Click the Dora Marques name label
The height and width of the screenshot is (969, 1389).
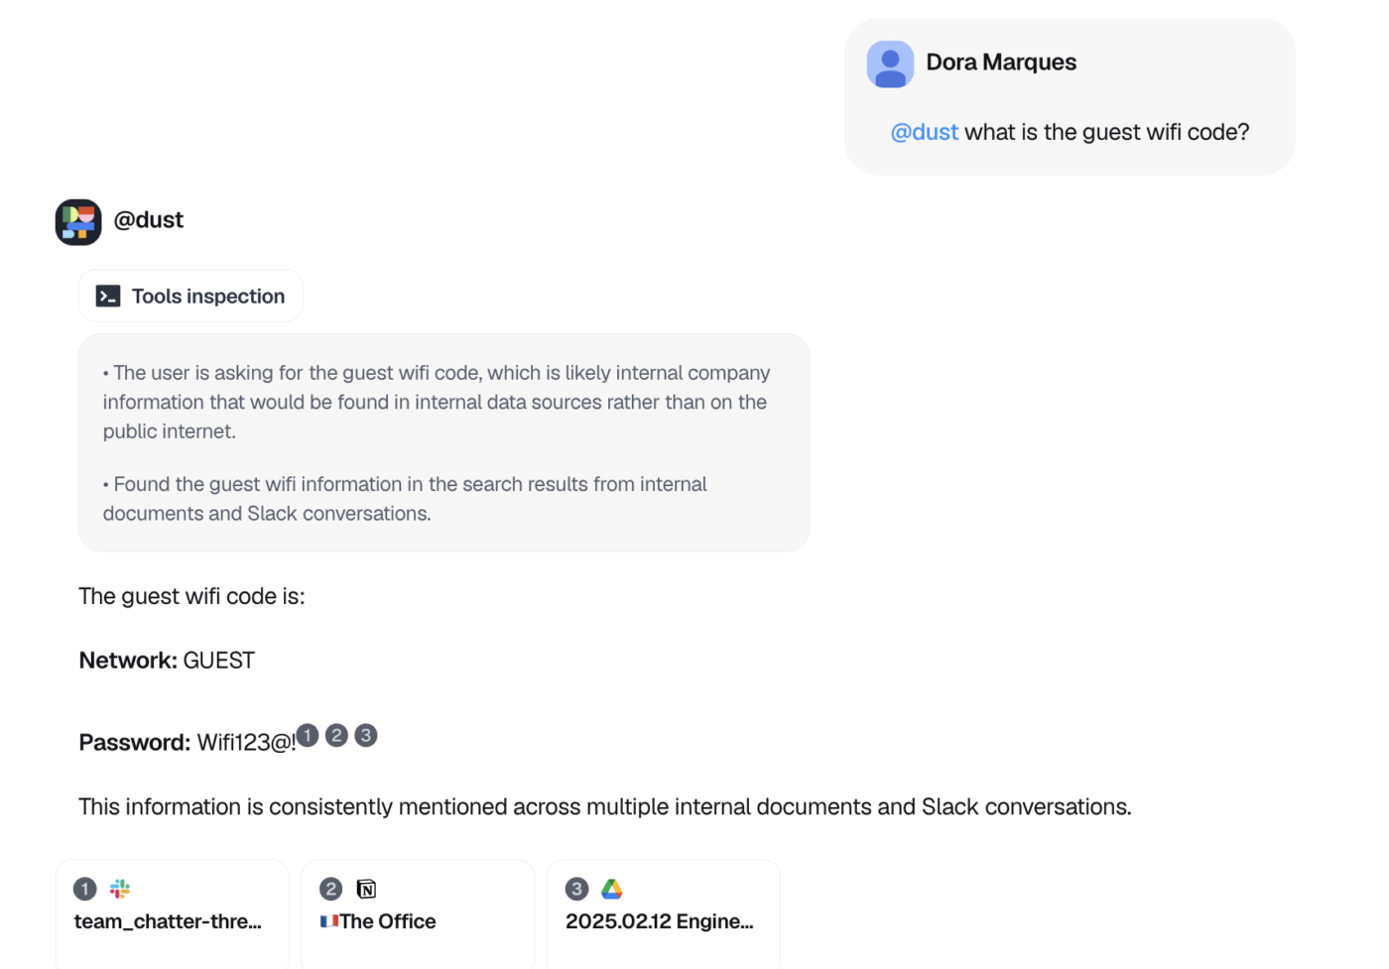tap(1001, 61)
